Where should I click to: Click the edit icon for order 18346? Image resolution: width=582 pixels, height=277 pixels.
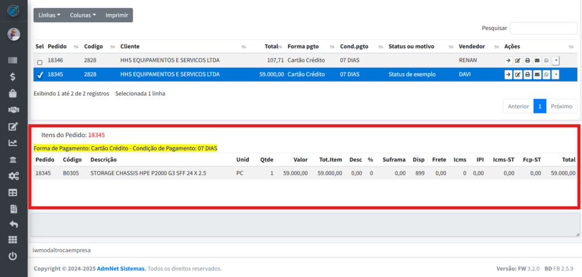(x=518, y=61)
